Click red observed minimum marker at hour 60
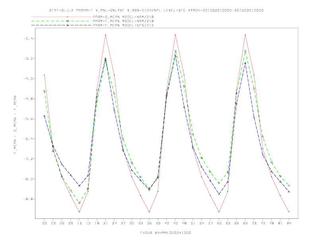Screen dimensions: 315x243 click(219, 212)
